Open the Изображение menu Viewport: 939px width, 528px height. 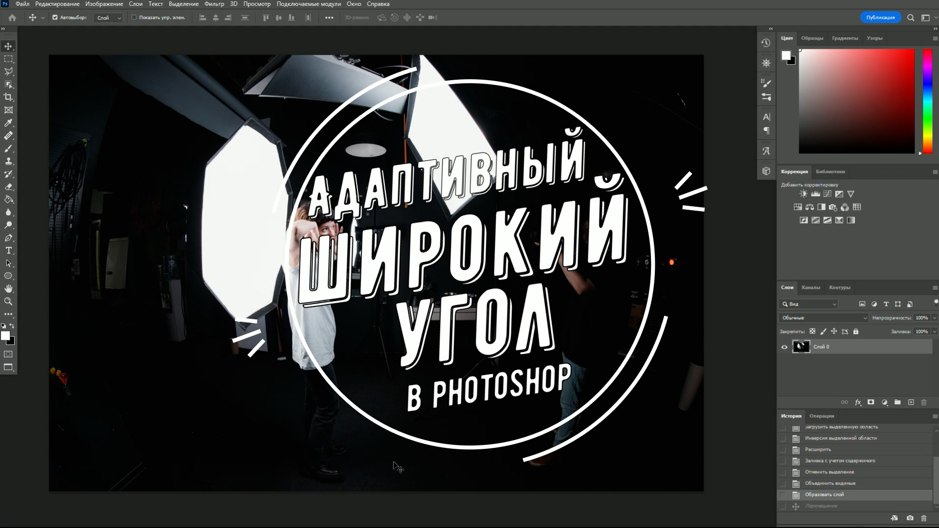[x=104, y=4]
